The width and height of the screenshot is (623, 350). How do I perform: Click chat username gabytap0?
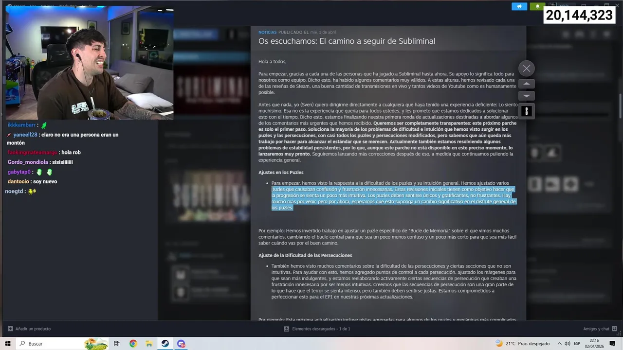coord(19,172)
